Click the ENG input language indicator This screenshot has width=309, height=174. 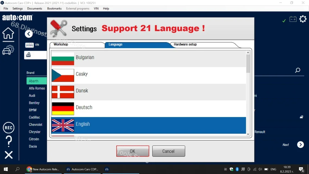pyautogui.click(x=273, y=169)
